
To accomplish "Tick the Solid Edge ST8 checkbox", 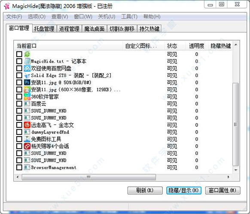I will (19, 75).
